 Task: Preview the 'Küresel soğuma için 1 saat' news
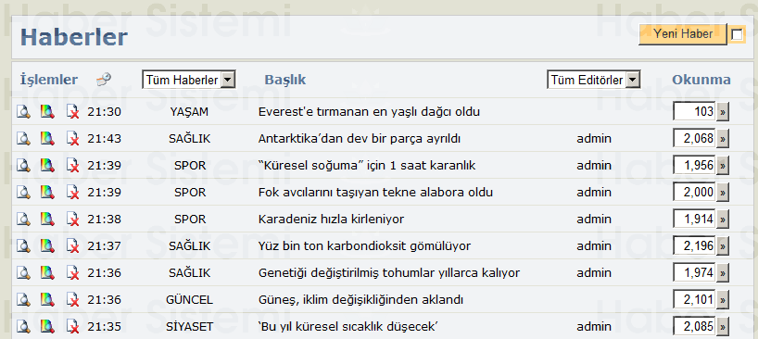pyautogui.click(x=23, y=166)
